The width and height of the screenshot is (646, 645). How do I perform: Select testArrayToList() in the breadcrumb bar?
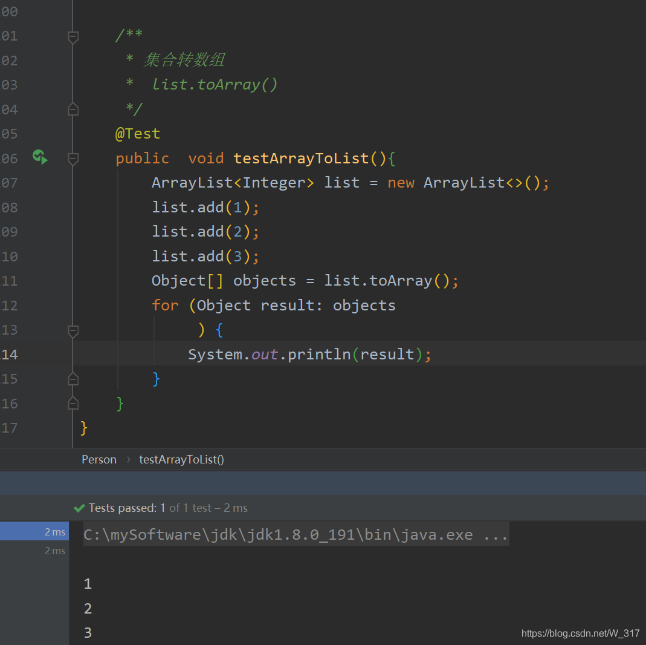[181, 459]
